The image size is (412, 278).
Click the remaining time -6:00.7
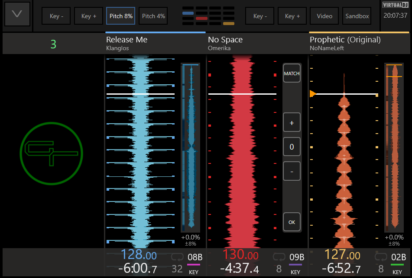(138, 268)
